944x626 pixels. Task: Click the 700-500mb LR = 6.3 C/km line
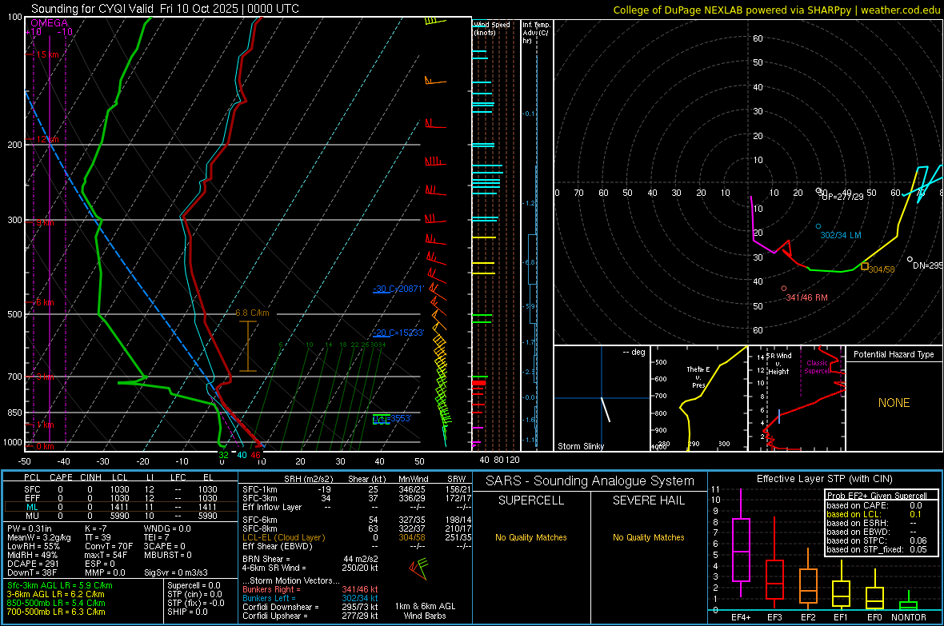[x=56, y=612]
